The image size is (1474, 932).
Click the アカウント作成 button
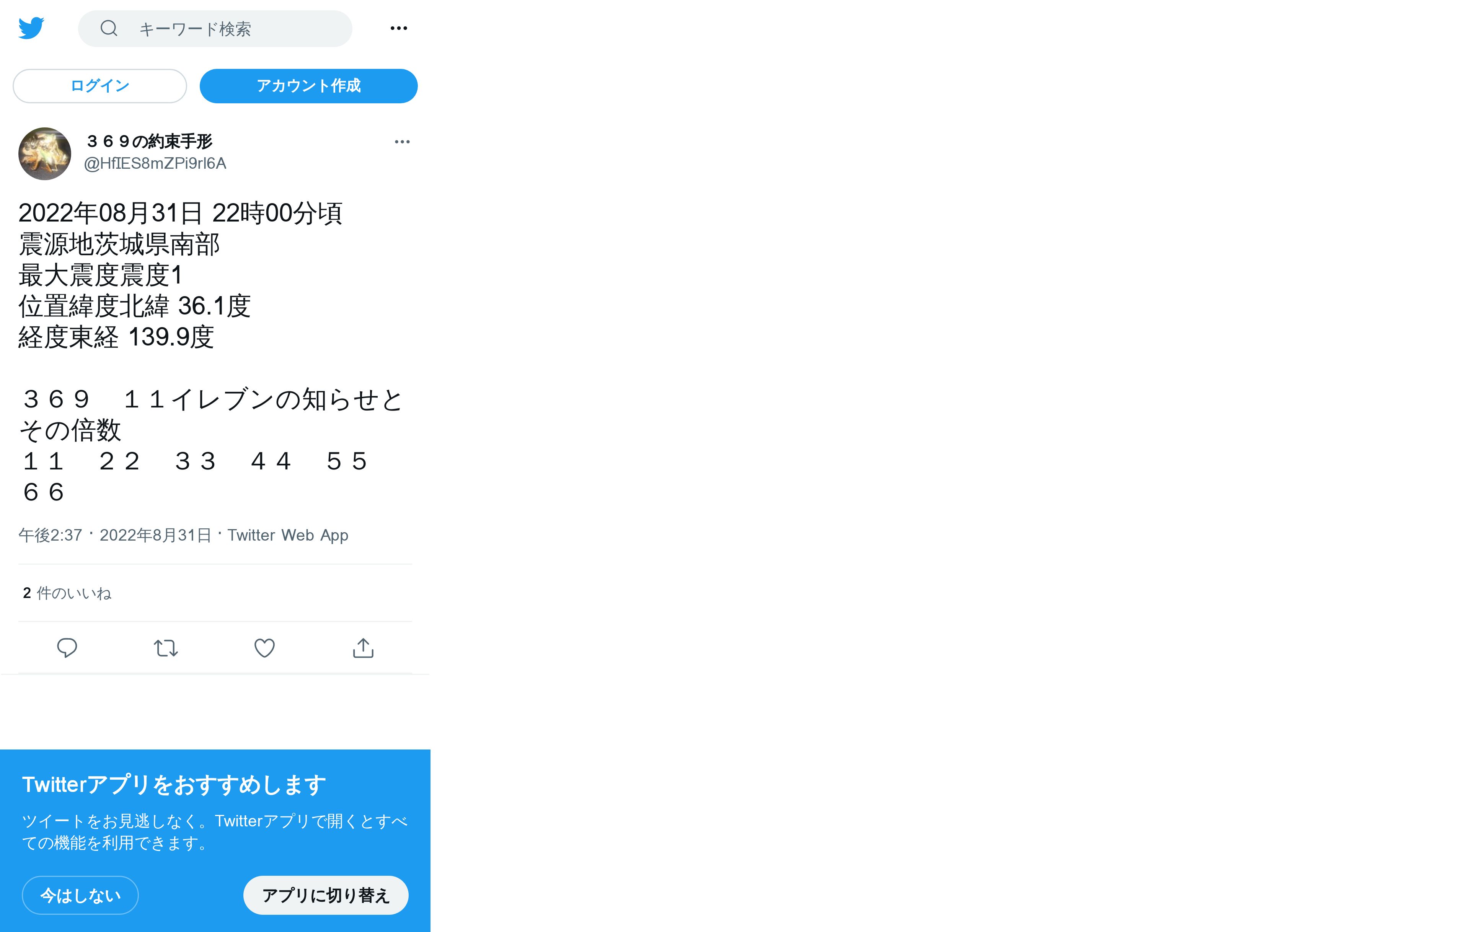coord(308,86)
